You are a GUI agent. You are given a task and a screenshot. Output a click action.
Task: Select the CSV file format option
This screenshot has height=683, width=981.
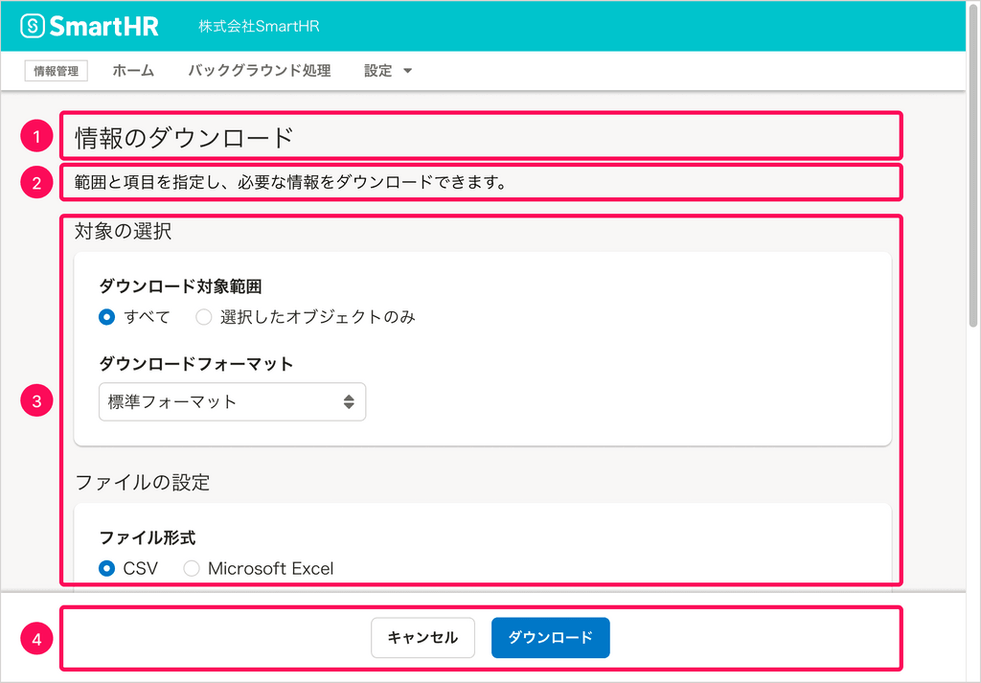pyautogui.click(x=107, y=568)
